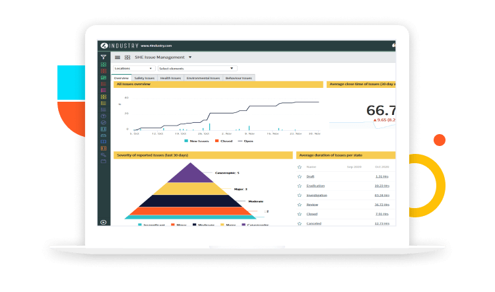Viewport: 495px width, 292px height.
Task: Open the filter funnel icon in sidebar
Action: [x=103, y=57]
